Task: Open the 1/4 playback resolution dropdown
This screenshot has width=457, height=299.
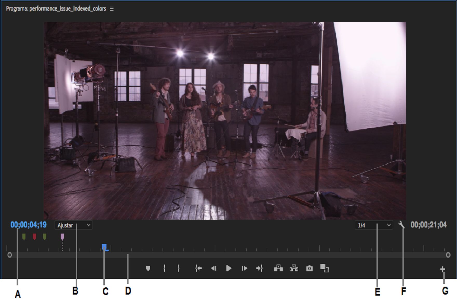Action: click(x=374, y=225)
